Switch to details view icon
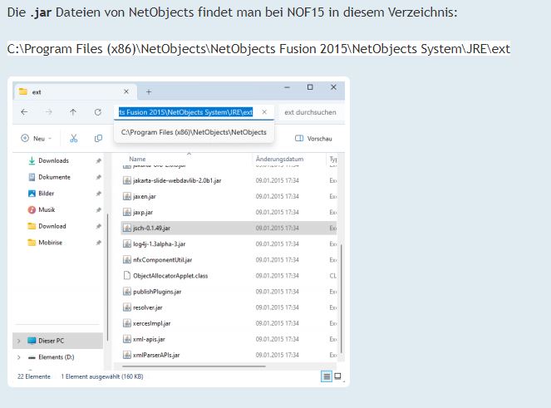Viewport: 551px width, 408px height. click(327, 376)
